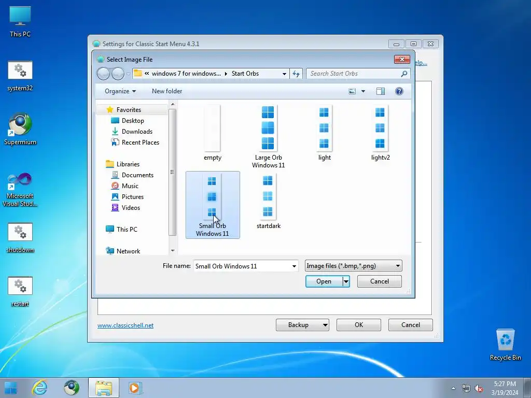This screenshot has height=398, width=531.
Task: Click the network icon in system tray
Action: point(466,388)
